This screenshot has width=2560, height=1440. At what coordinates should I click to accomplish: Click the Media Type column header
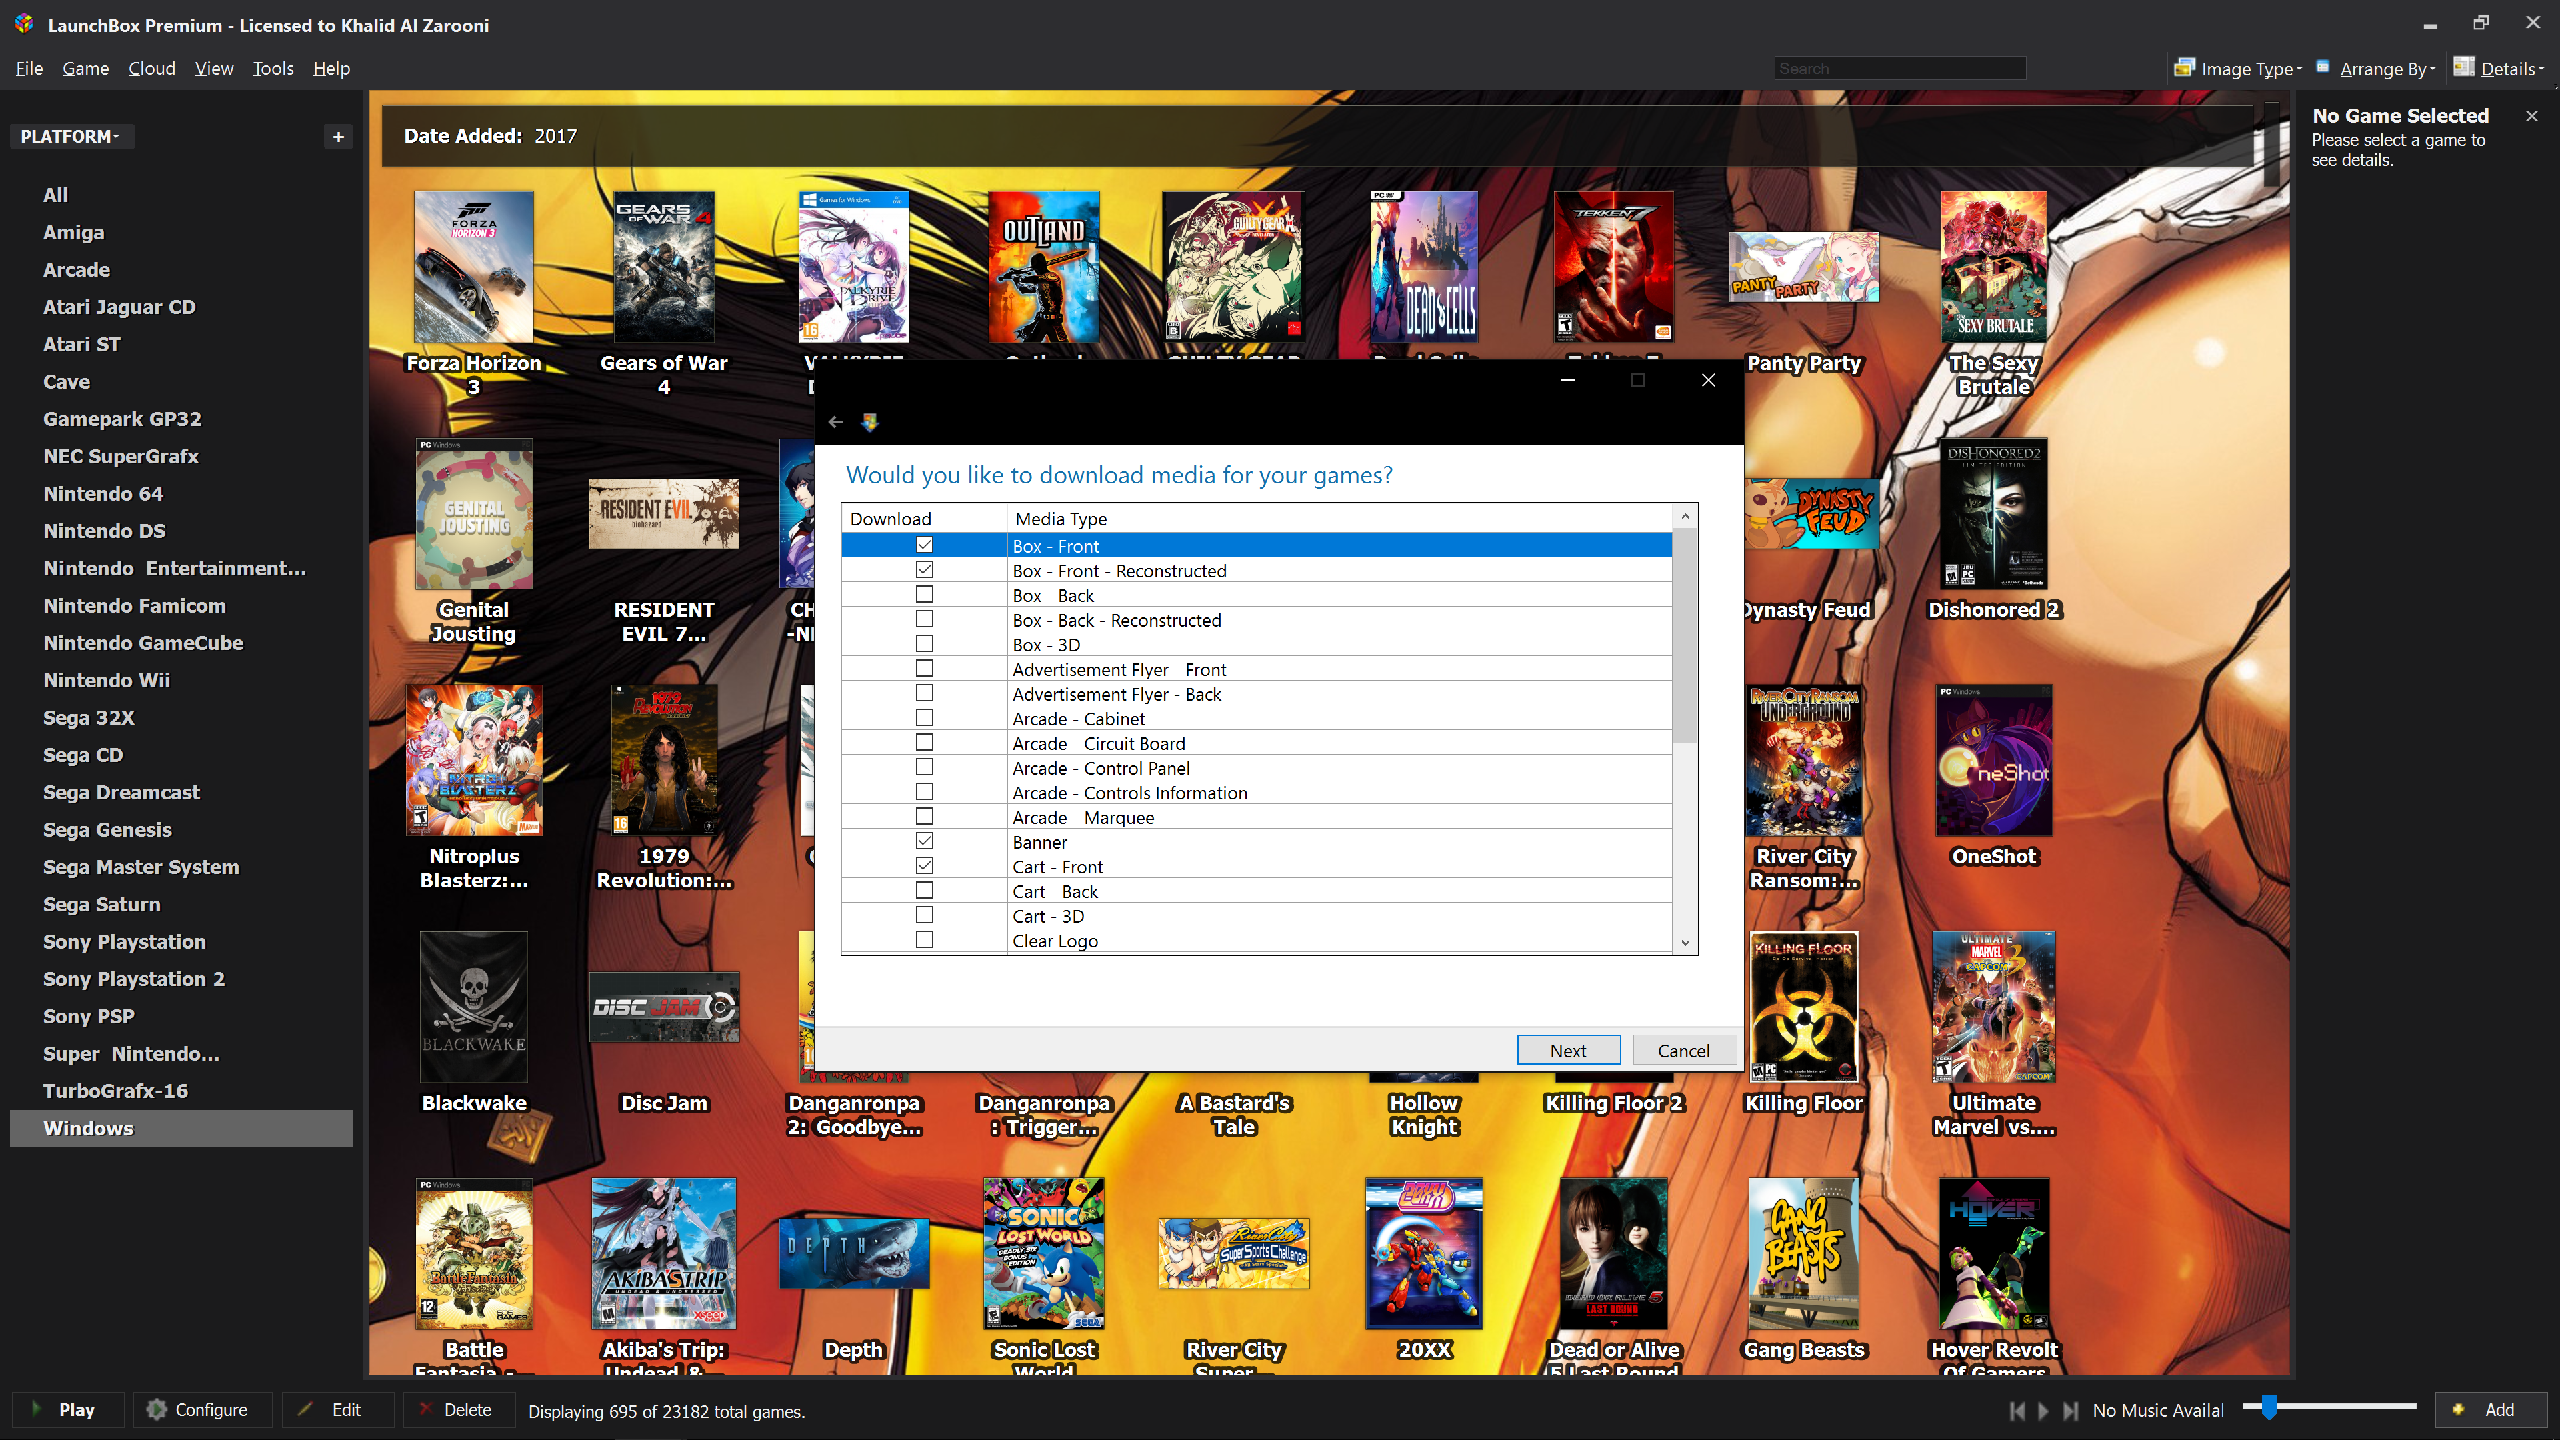point(1339,519)
